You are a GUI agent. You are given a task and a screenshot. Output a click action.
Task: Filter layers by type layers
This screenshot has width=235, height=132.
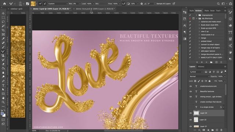[x=214, y=72]
